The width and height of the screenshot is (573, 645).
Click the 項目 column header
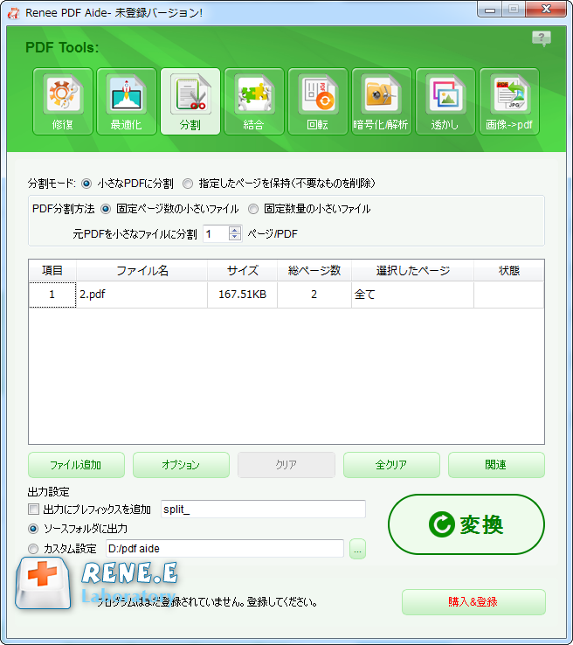[x=52, y=270]
